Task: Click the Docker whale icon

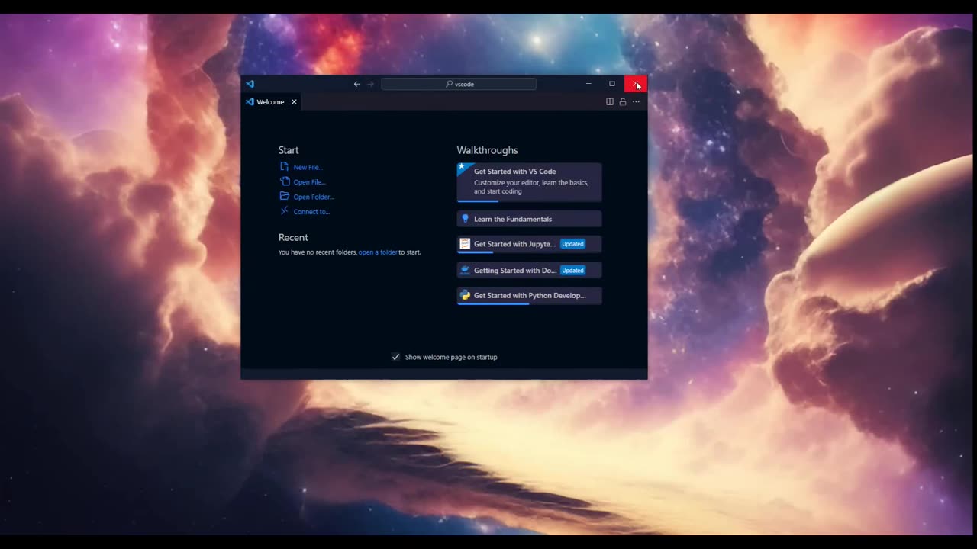Action: point(465,270)
